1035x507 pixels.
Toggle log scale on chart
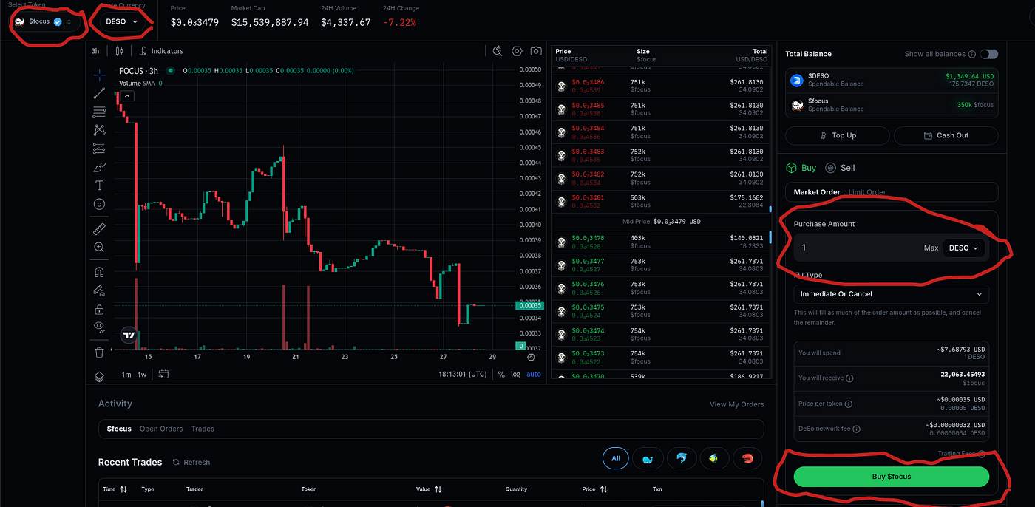point(515,374)
